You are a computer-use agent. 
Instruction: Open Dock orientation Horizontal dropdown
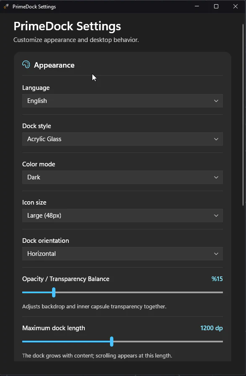pos(123,254)
